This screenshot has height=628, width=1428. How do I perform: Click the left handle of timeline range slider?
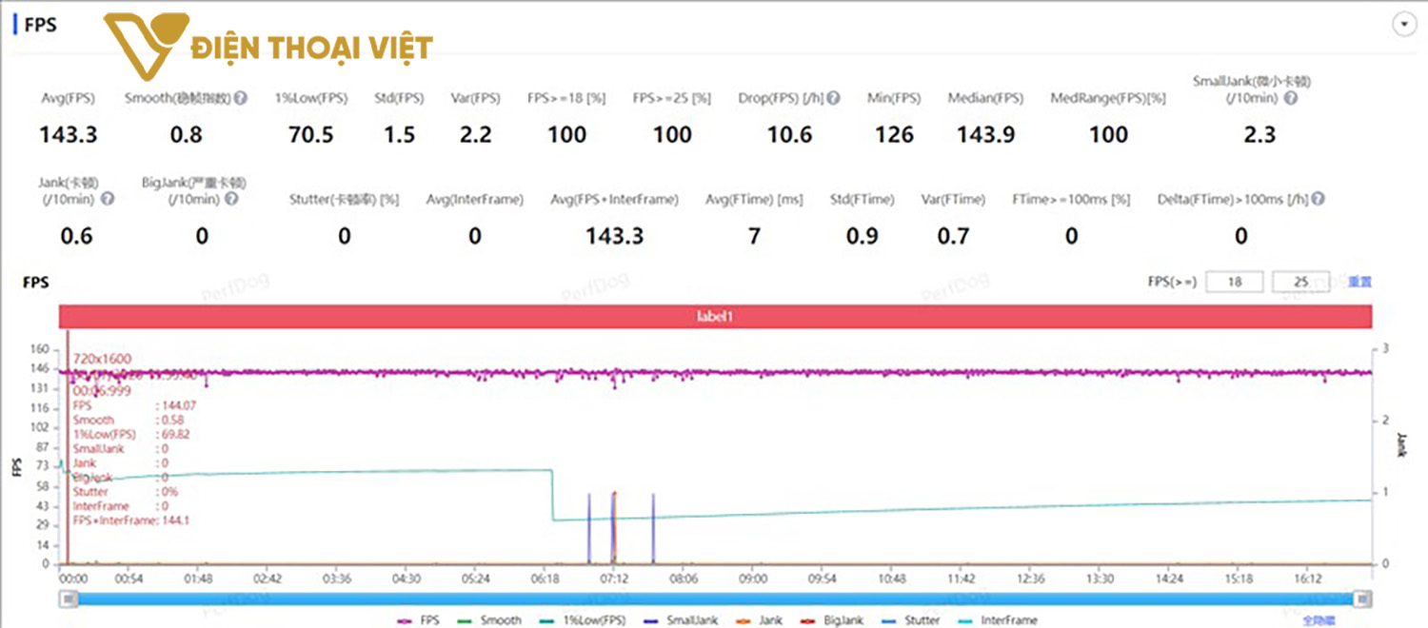click(x=69, y=599)
